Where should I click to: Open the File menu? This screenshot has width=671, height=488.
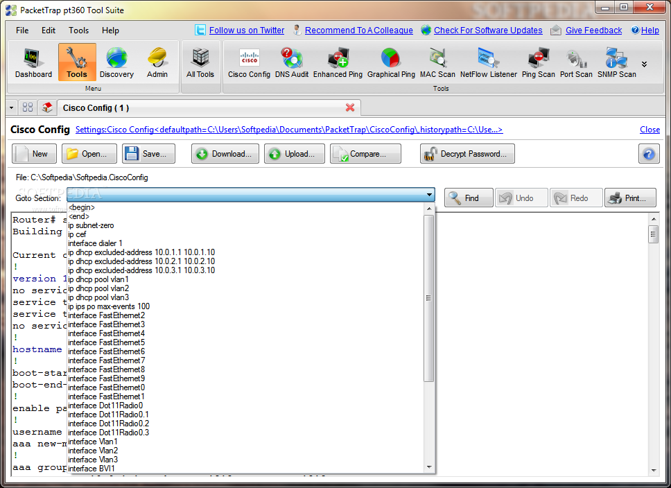[x=22, y=31]
